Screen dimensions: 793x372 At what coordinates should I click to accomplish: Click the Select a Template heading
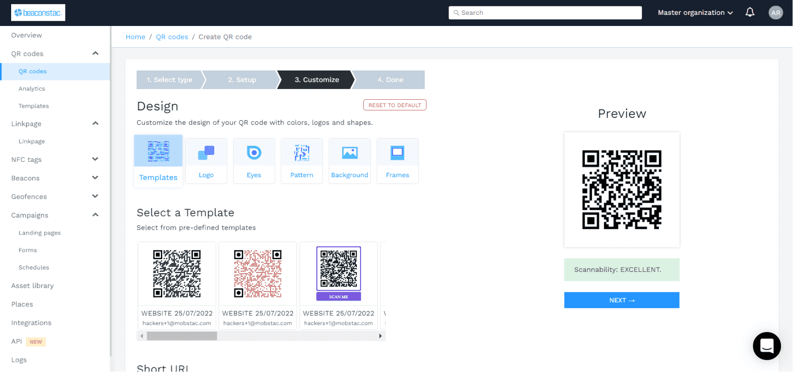pyautogui.click(x=185, y=212)
